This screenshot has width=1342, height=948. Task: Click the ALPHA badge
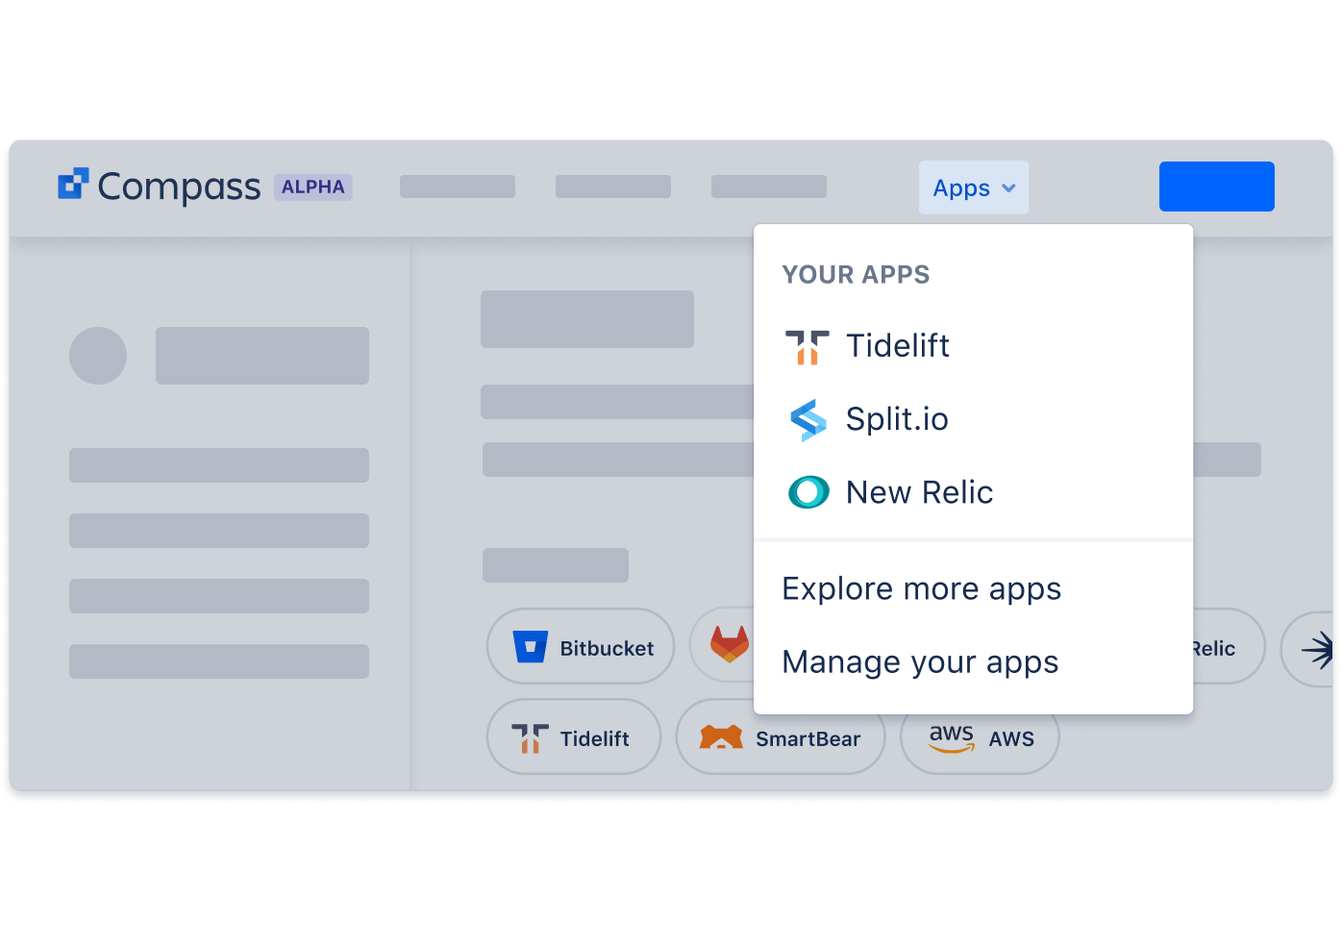313,187
